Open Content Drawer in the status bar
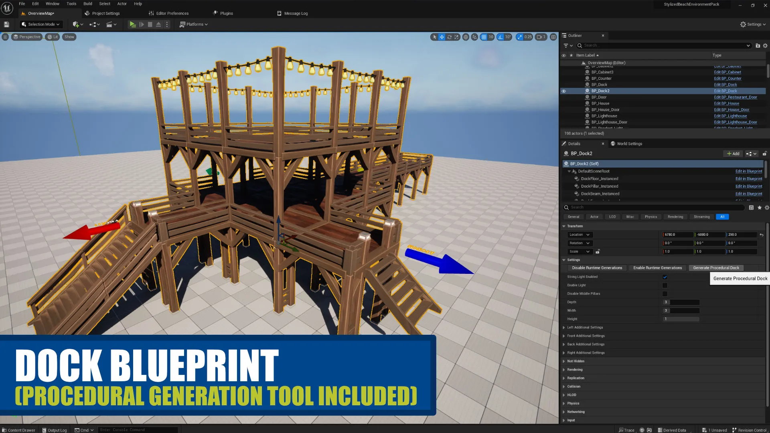 point(18,430)
